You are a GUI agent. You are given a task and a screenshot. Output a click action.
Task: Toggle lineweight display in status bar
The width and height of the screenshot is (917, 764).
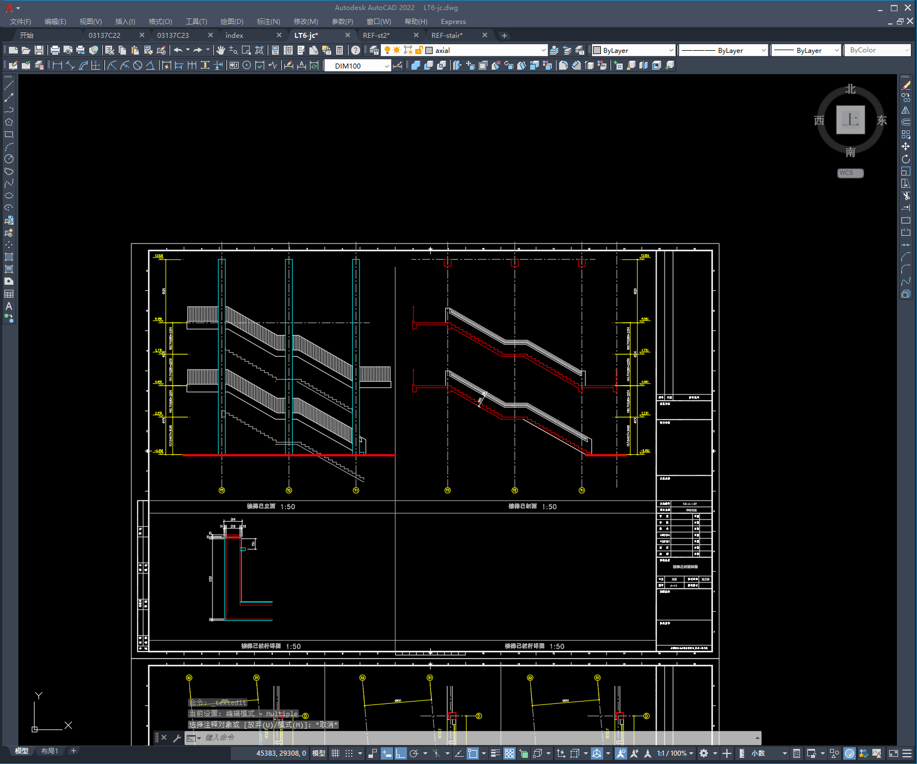click(x=495, y=753)
